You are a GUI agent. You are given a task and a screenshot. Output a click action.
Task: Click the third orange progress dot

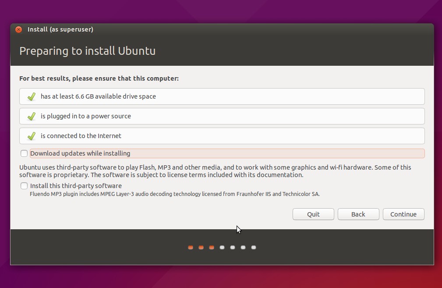[x=212, y=247]
